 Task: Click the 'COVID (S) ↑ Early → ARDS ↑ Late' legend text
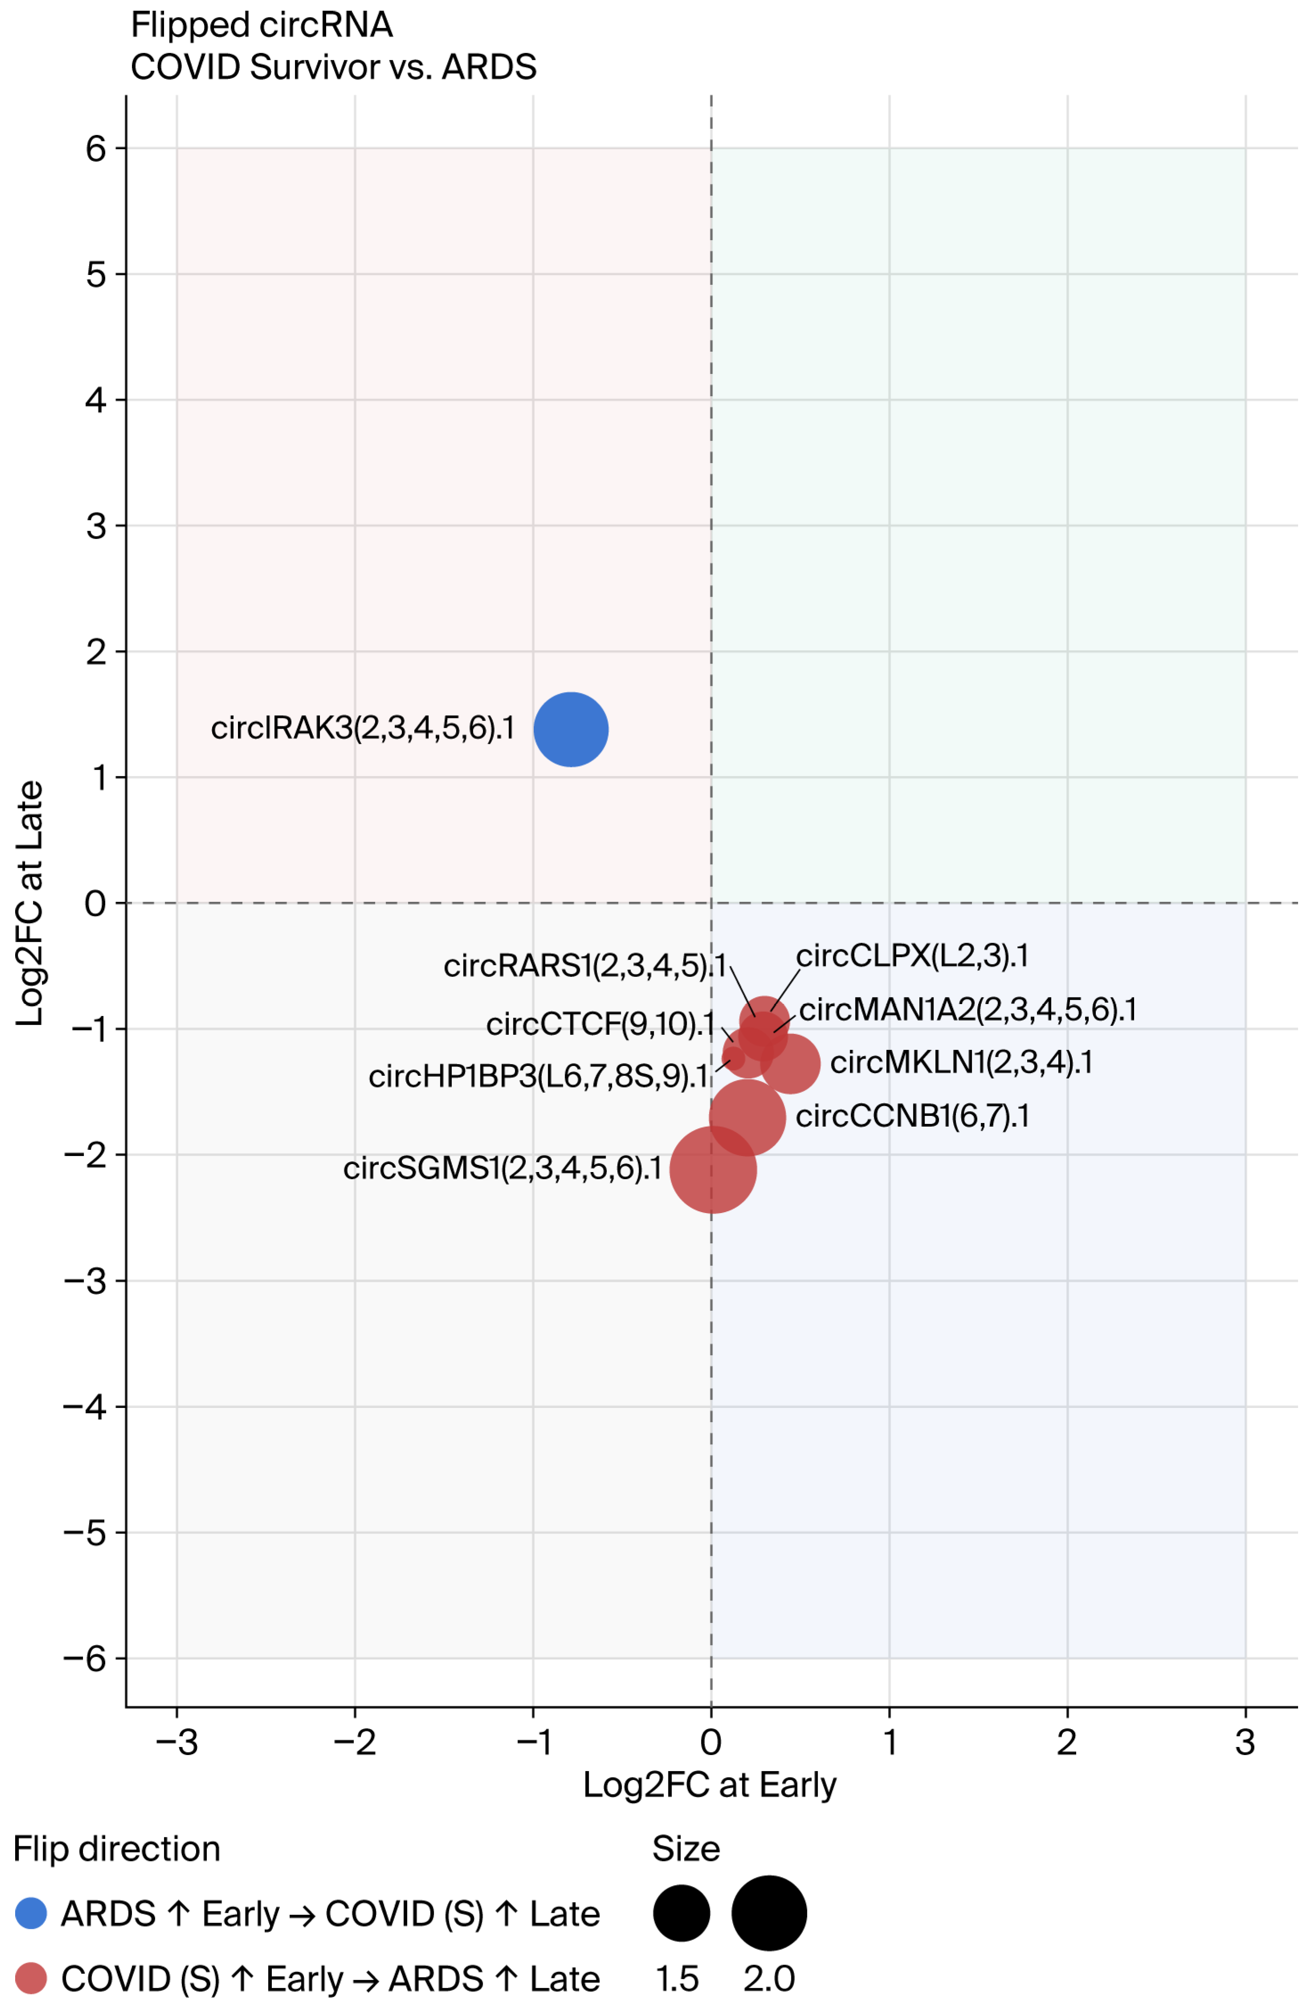click(330, 1978)
